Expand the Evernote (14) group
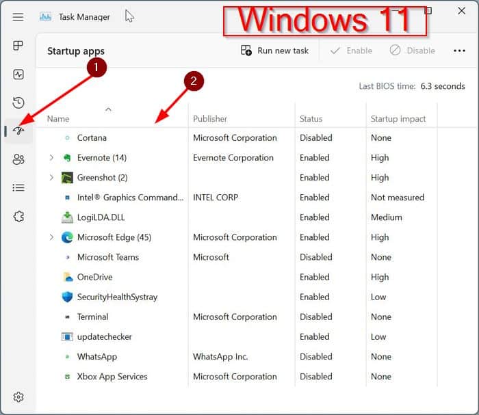Screen dimensions: 479x415 click(x=51, y=158)
